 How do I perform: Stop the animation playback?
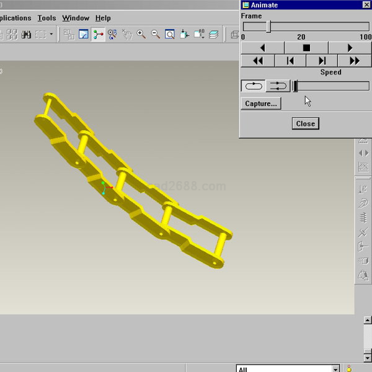tap(306, 48)
